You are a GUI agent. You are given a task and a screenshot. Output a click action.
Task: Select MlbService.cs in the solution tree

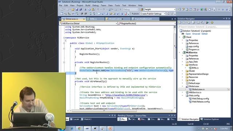click(x=195, y=92)
